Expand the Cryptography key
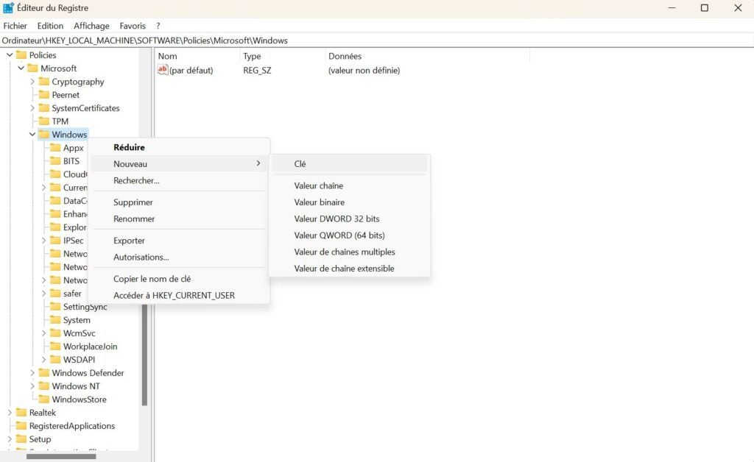754x462 pixels. [x=32, y=81]
